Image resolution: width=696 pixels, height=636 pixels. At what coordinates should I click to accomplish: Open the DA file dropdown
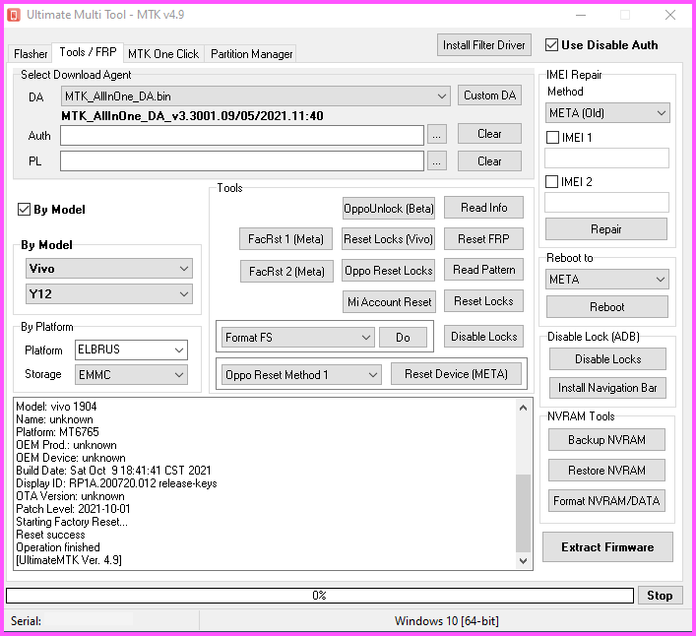click(256, 95)
